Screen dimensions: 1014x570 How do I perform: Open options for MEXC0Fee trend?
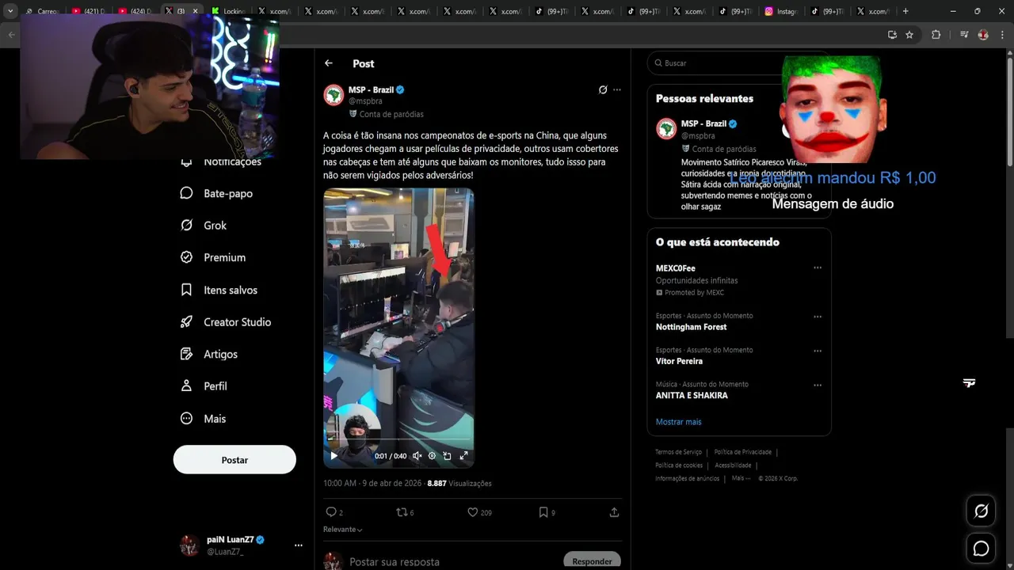[x=818, y=268]
